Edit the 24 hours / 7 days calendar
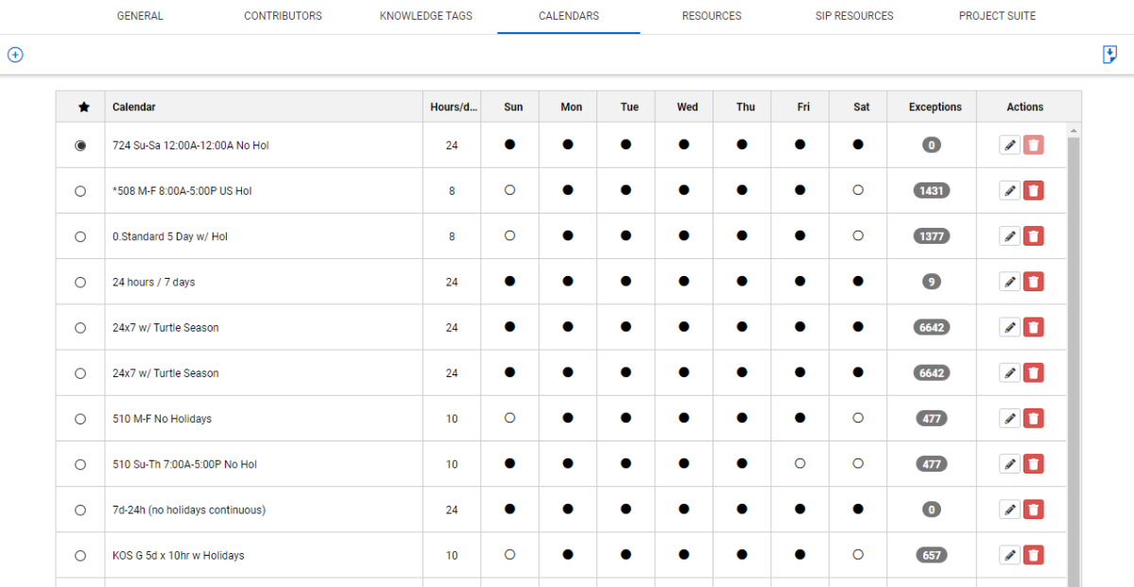The image size is (1134, 587). 1010,282
